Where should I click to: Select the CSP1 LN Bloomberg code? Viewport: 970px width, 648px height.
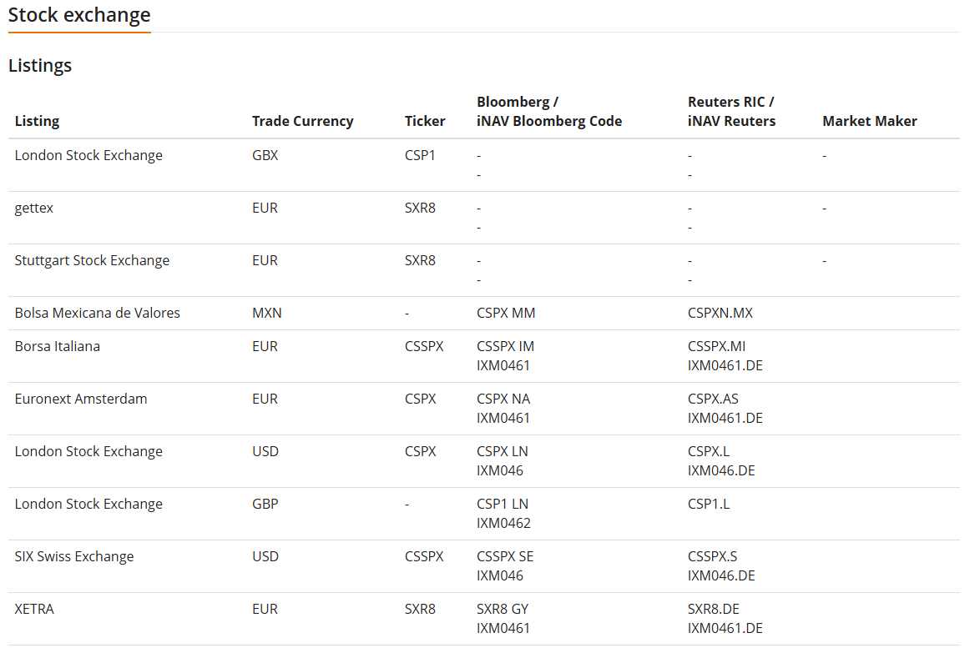(x=503, y=504)
